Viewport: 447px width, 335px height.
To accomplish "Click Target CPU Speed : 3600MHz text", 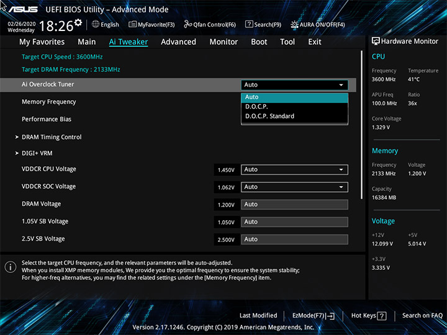I will pos(62,56).
